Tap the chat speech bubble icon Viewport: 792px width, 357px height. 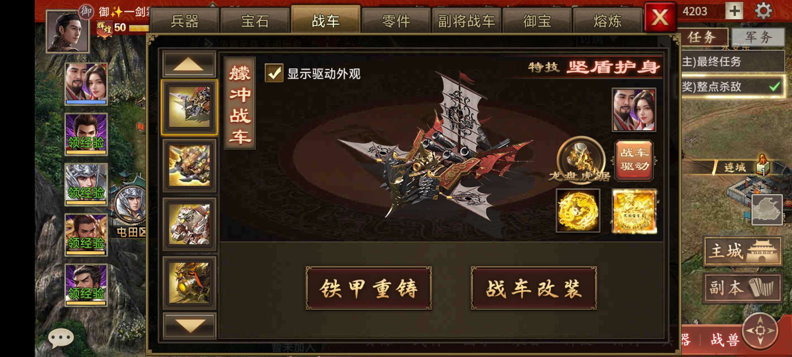[61, 338]
